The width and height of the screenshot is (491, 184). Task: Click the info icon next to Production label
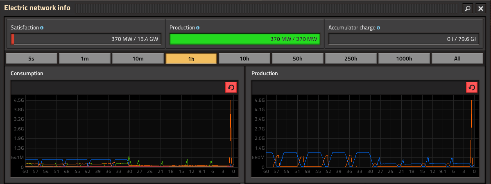198,28
